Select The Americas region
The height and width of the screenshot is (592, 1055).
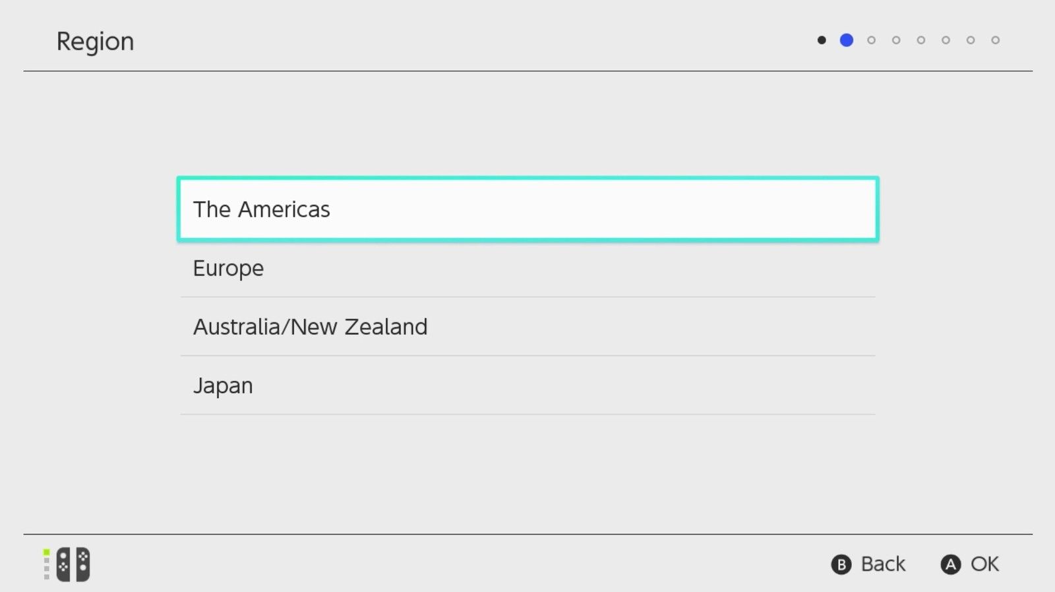pyautogui.click(x=527, y=209)
